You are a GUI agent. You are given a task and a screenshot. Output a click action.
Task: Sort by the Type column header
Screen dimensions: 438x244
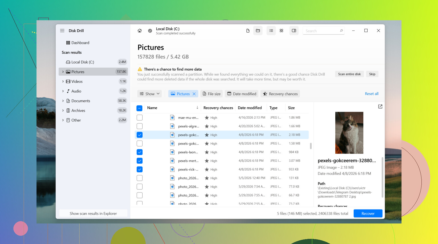tap(273, 108)
